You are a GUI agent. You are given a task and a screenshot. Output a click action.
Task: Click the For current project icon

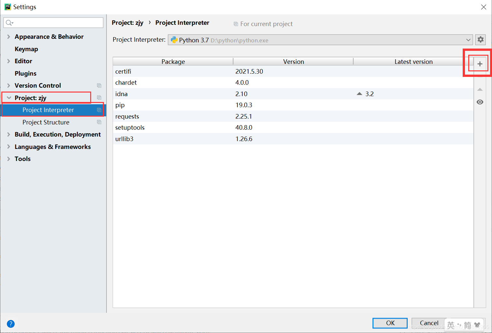pyautogui.click(x=236, y=23)
